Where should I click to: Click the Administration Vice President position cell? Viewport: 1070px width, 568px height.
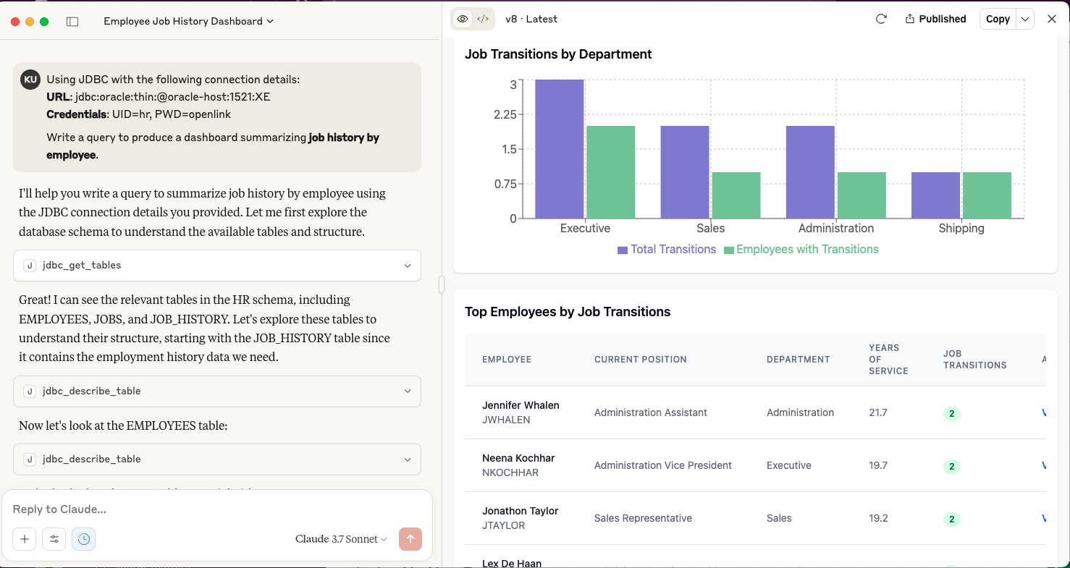click(x=663, y=465)
